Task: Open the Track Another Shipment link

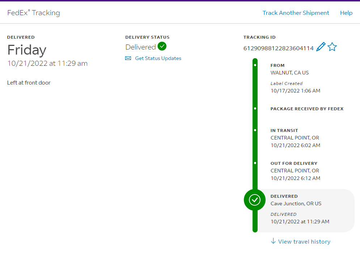Action: [296, 13]
